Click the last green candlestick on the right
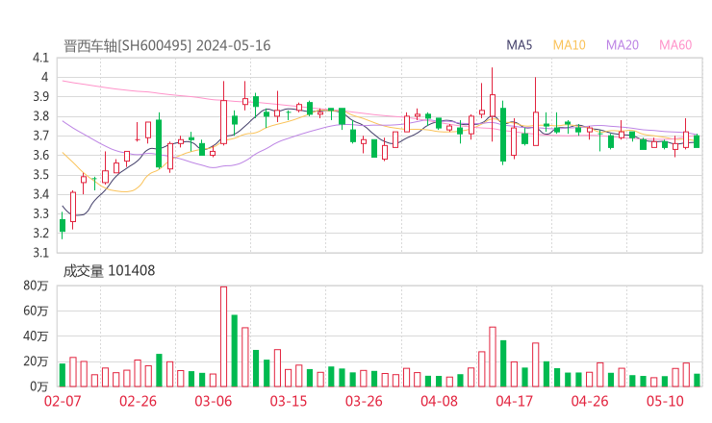The image size is (712, 423). click(697, 141)
